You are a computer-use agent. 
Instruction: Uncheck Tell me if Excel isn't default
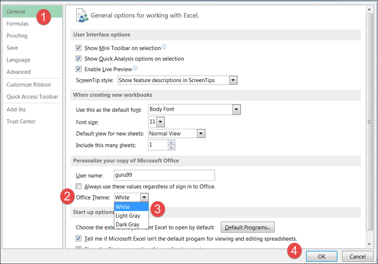tap(79, 238)
